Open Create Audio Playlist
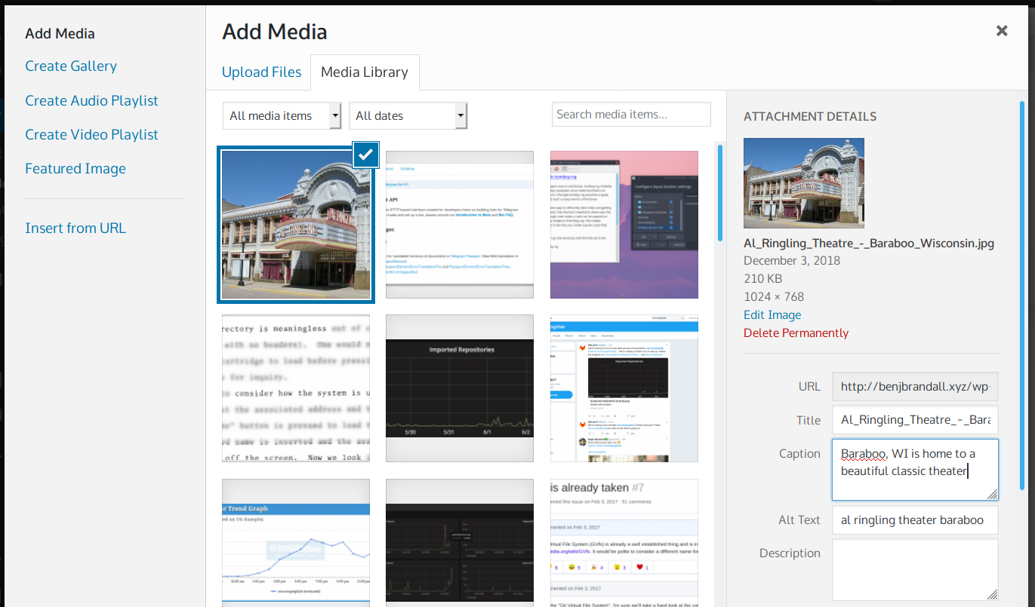The height and width of the screenshot is (607, 1035). pyautogui.click(x=91, y=100)
